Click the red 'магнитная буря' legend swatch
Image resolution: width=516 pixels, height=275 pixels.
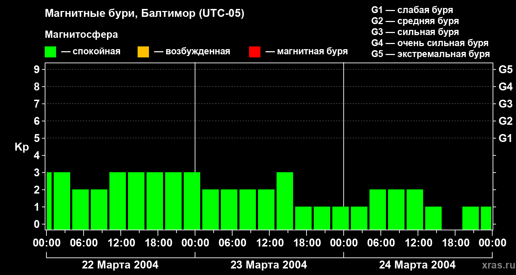(x=255, y=52)
